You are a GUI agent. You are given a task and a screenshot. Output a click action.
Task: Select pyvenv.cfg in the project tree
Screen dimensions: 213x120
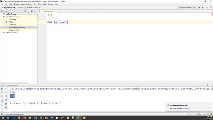point(14,30)
